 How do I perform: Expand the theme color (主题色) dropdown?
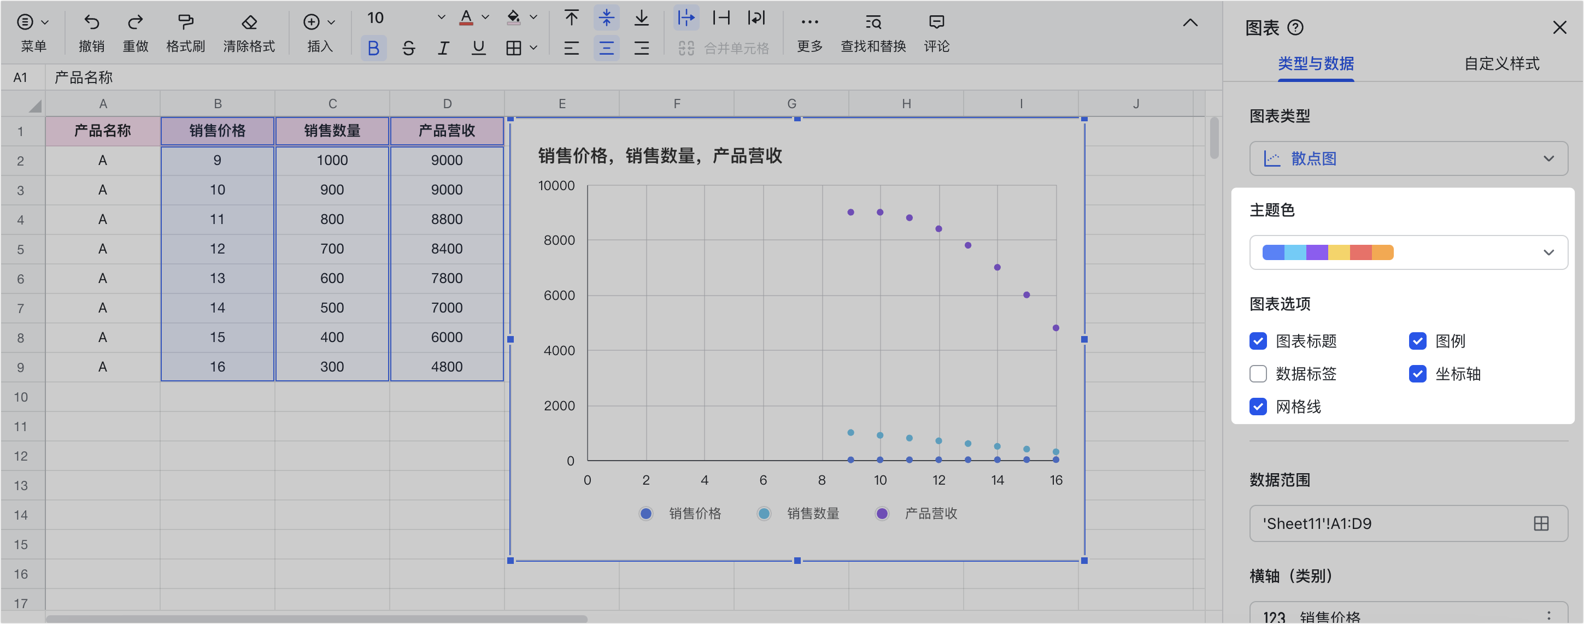(1408, 252)
